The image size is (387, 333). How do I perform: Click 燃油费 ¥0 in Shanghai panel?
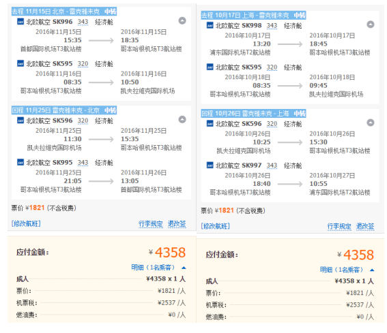tap(290, 317)
